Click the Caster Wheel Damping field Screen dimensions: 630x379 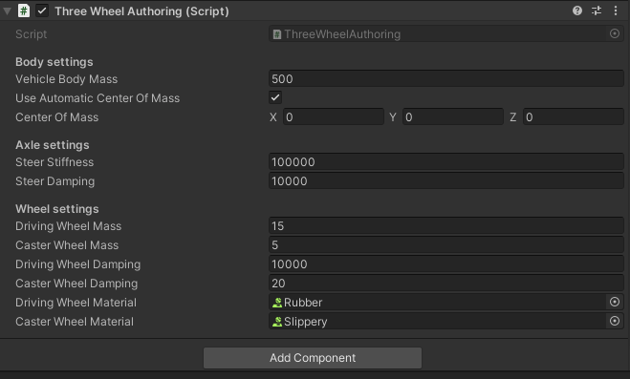click(446, 284)
